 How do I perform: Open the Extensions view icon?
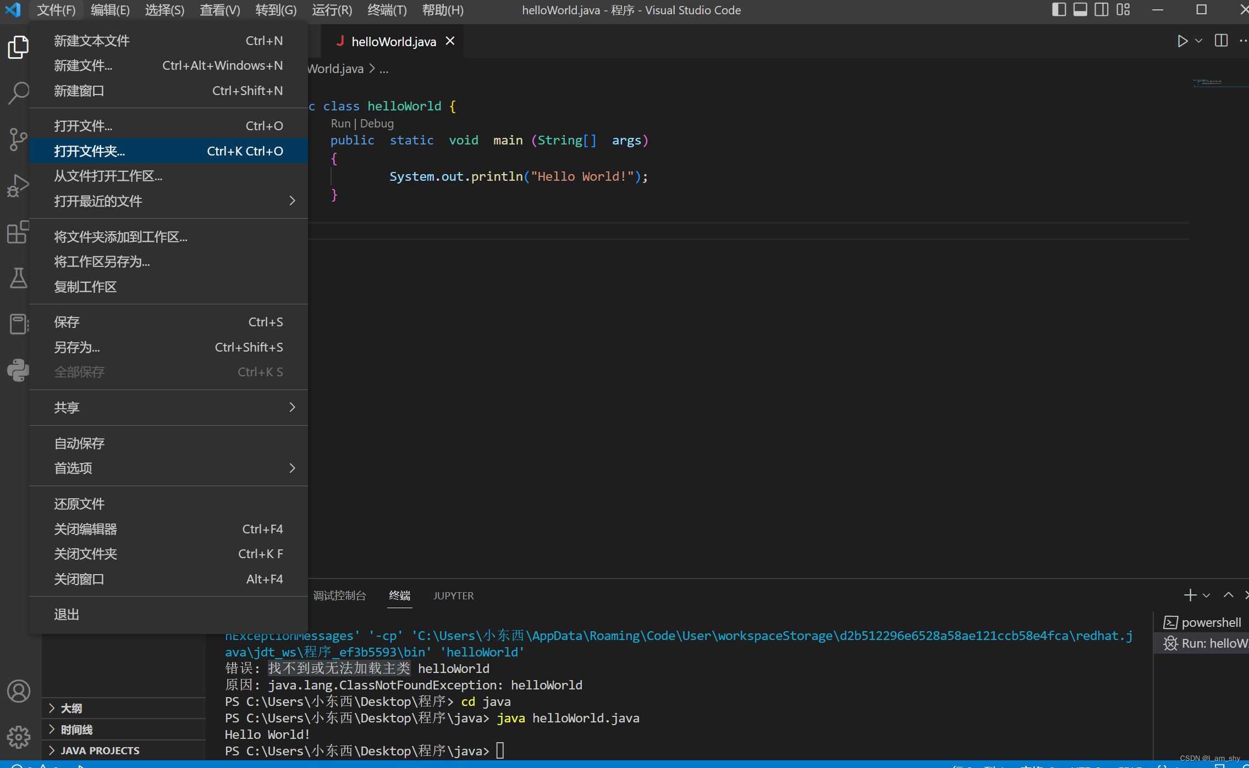(x=18, y=232)
